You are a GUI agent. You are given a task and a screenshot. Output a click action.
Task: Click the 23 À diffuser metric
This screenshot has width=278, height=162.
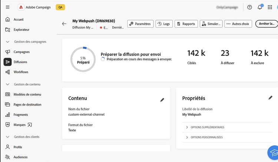pyautogui.click(x=227, y=57)
